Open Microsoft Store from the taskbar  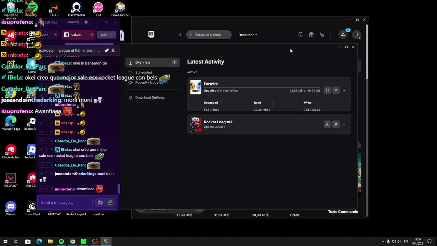pos(28,242)
